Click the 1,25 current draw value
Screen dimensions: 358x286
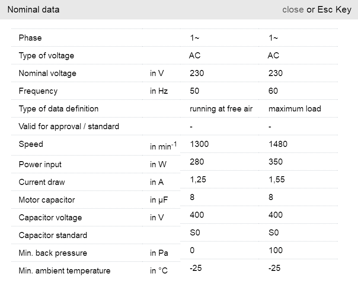pos(198,179)
